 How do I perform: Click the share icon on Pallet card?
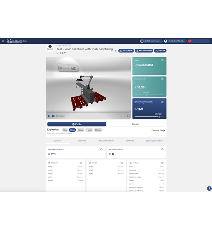click(122, 163)
